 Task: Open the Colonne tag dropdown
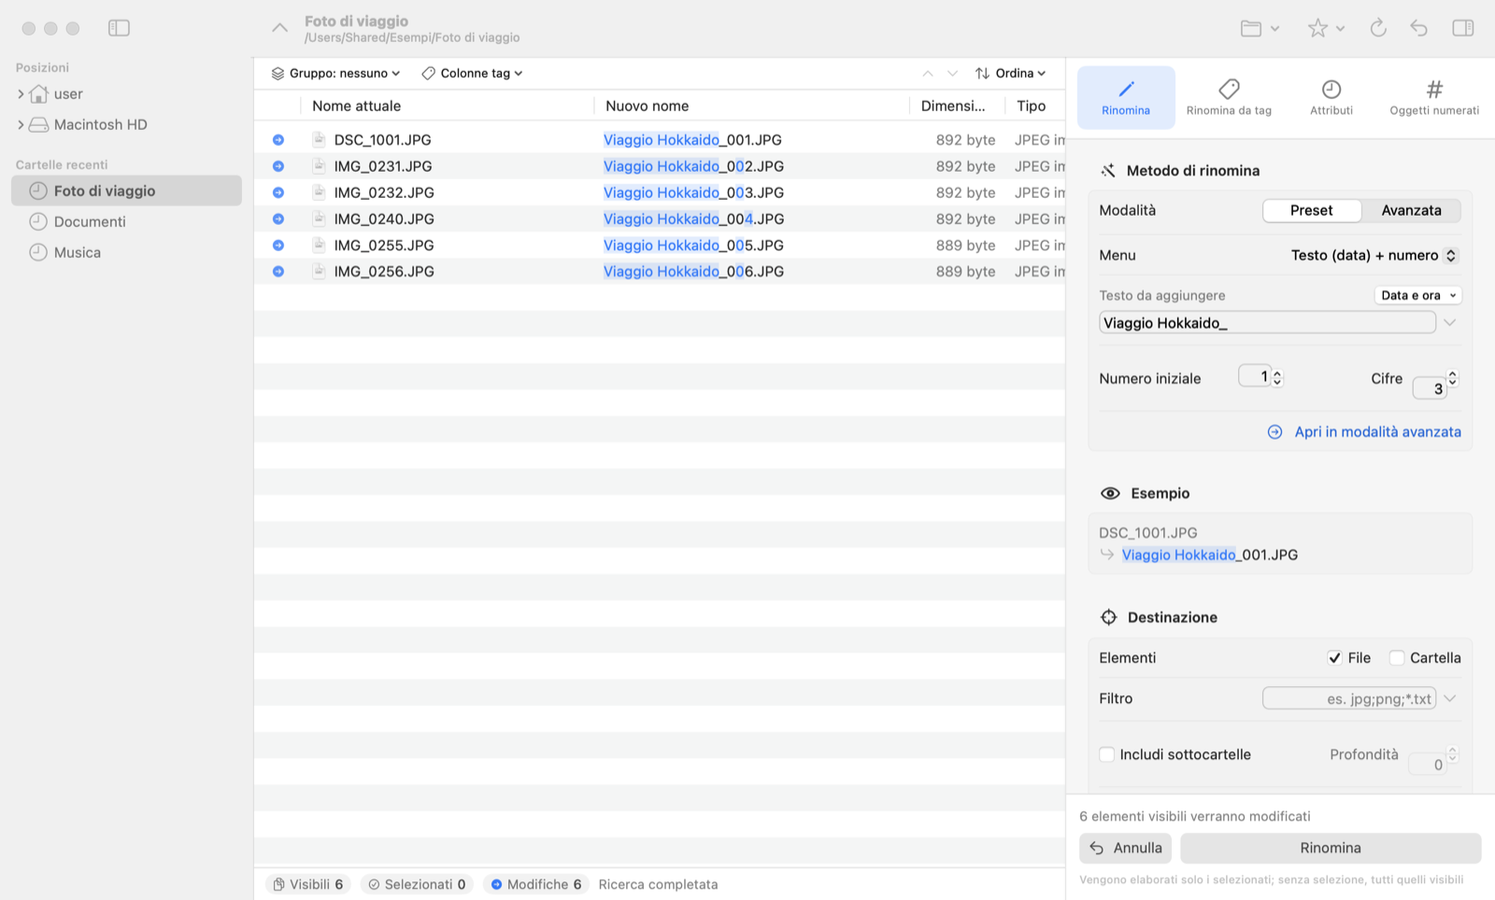[x=472, y=73]
